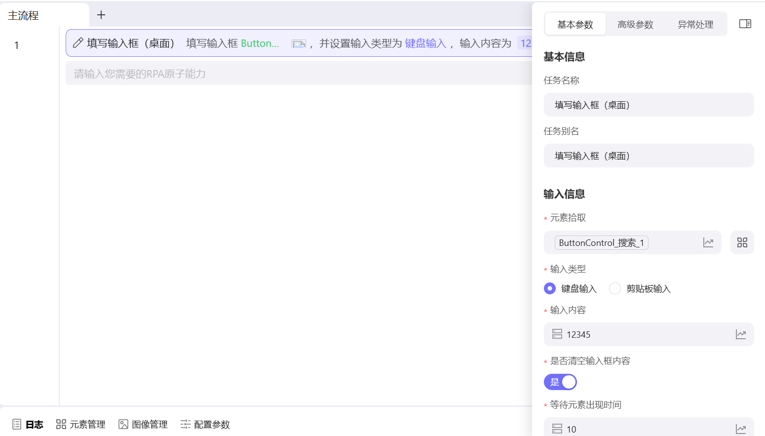Collapse the right panel with the sidebar icon
Image resolution: width=765 pixels, height=436 pixels.
(x=745, y=23)
